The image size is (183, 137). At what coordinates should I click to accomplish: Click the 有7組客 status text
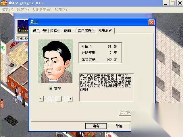(22, 38)
